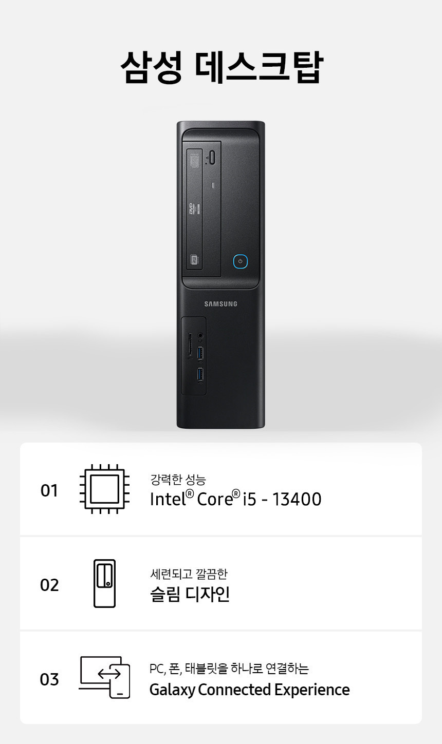Click the 강력한 성능 subtitle
The width and height of the screenshot is (442, 744).
pyautogui.click(x=178, y=480)
